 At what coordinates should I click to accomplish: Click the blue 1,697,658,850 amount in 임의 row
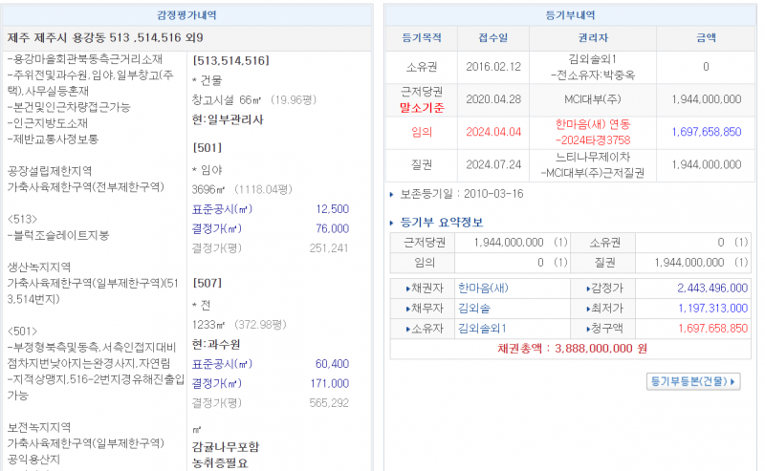(x=706, y=132)
